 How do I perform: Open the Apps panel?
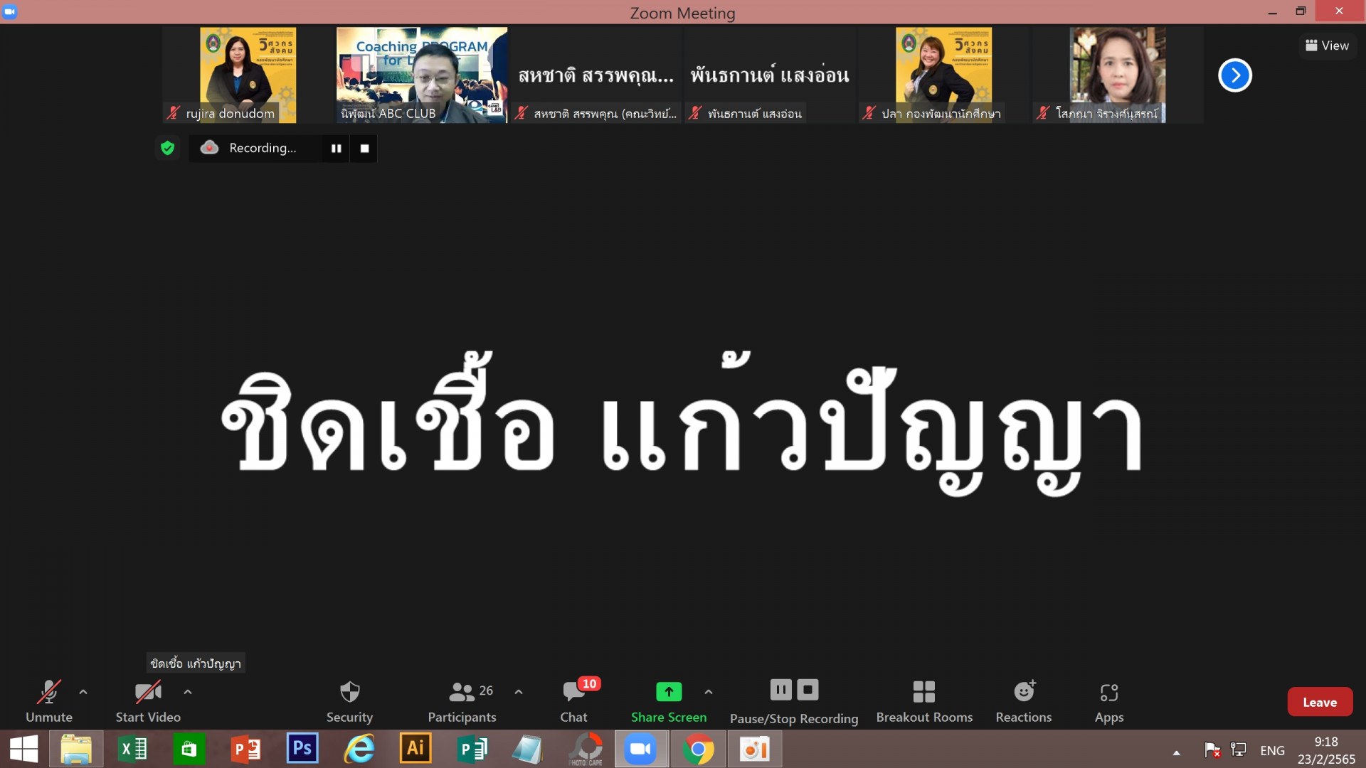(1109, 701)
